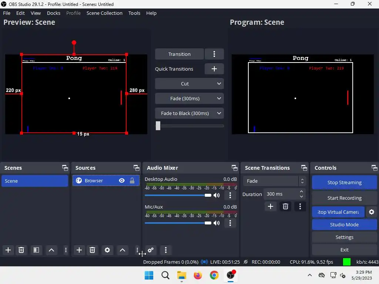Open source properties gear icon

click(107, 250)
